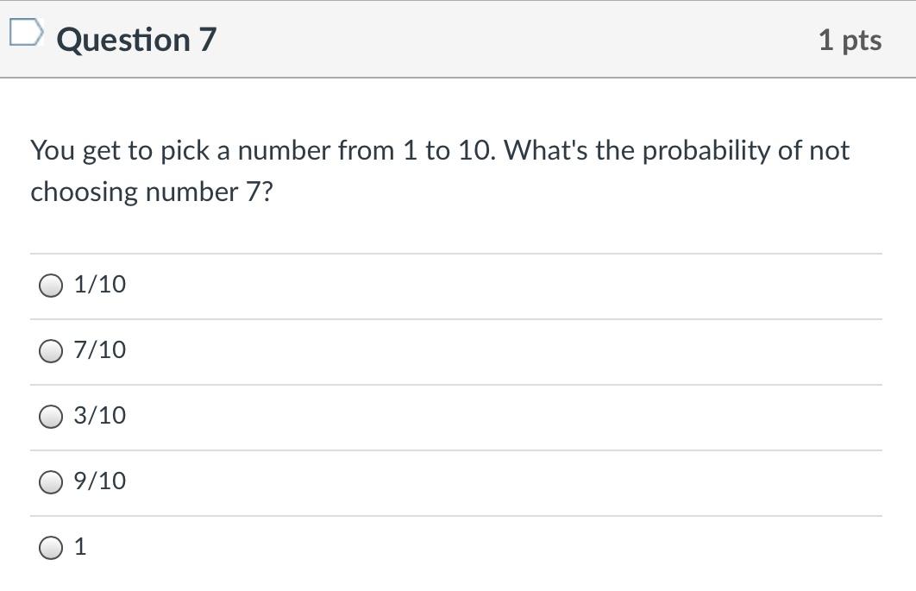The width and height of the screenshot is (916, 591).
Task: Click the Question 7 heading
Action: 134,39
